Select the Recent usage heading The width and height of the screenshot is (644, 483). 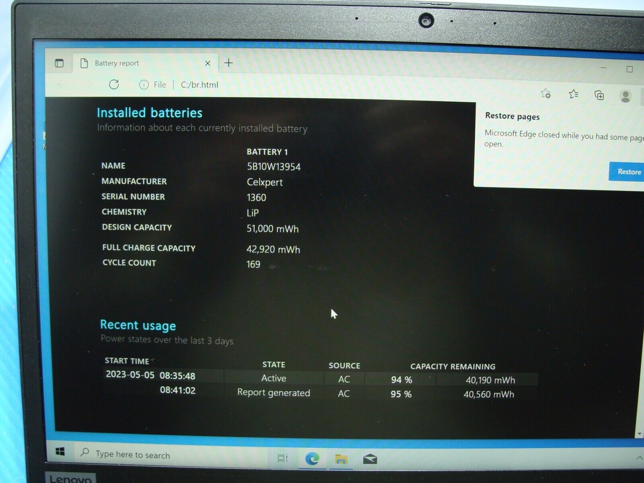[x=138, y=325]
